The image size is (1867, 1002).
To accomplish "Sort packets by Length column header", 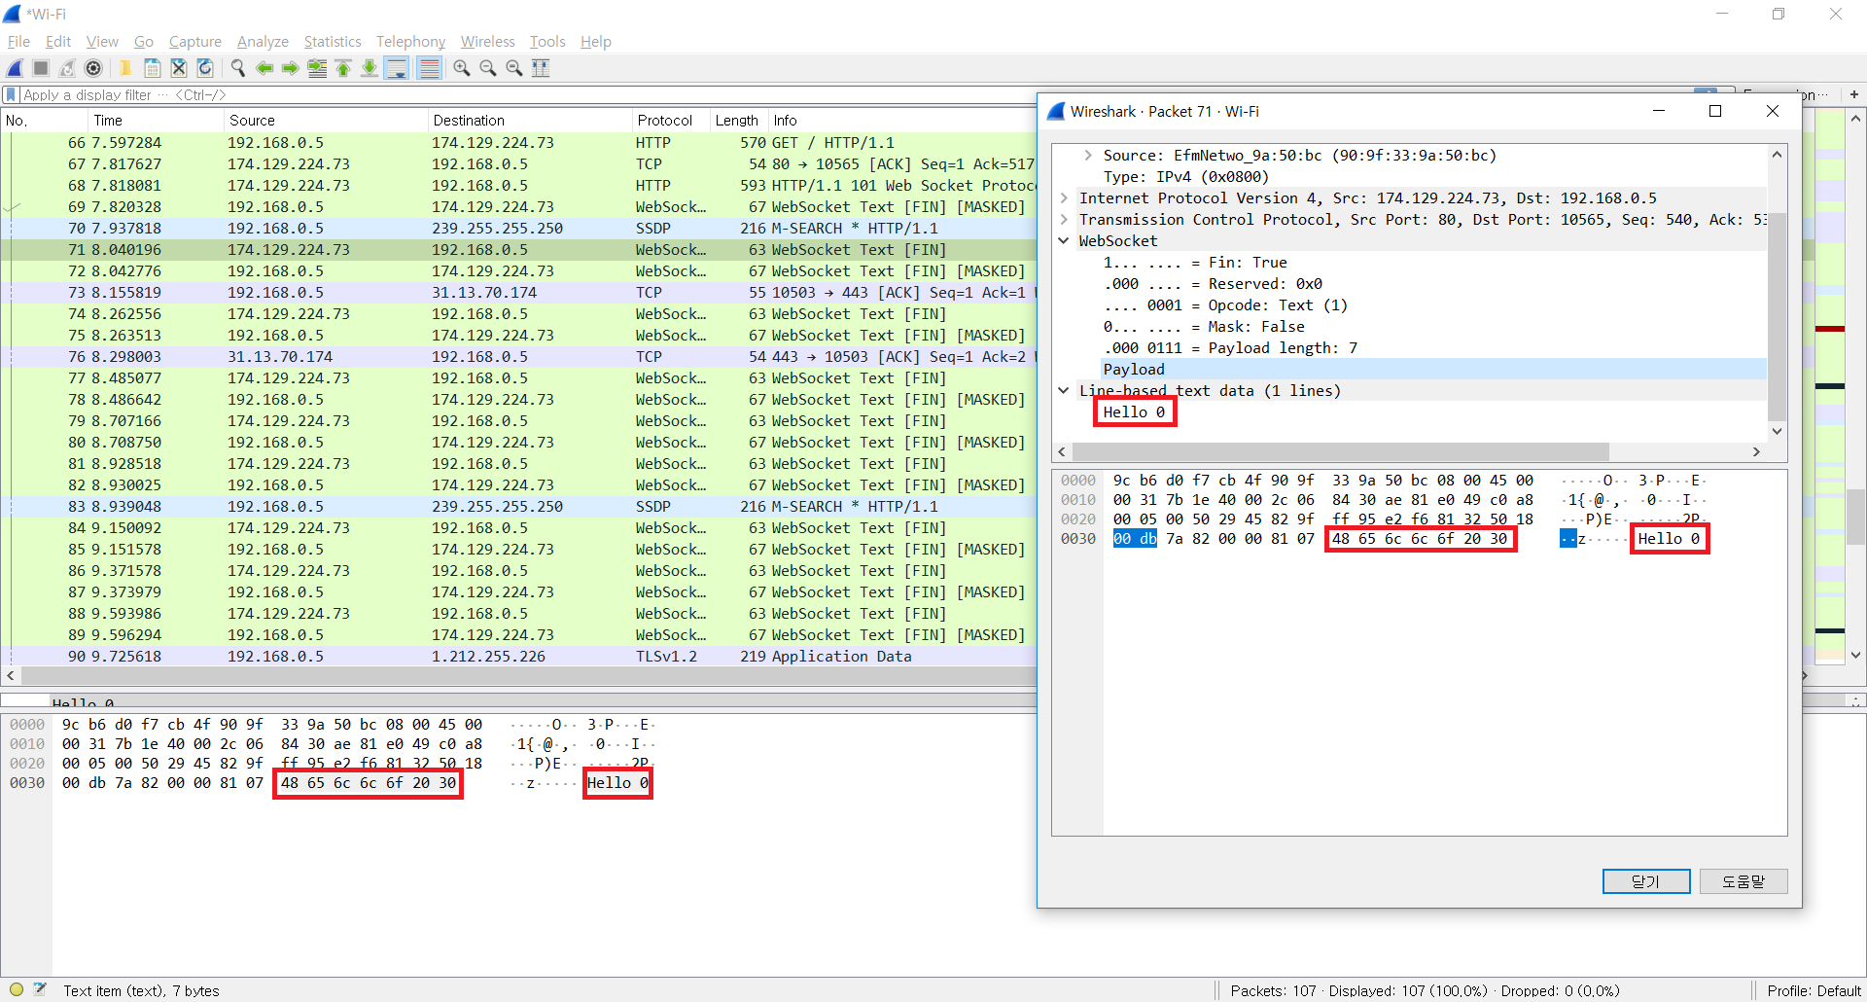I will (x=739, y=121).
